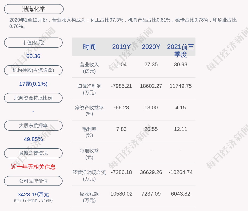Click the revenue cell 30.93
Screen dimensions: 248x211
point(181,65)
